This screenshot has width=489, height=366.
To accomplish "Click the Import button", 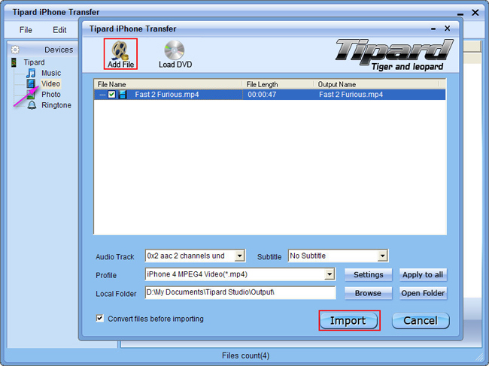I will [348, 321].
